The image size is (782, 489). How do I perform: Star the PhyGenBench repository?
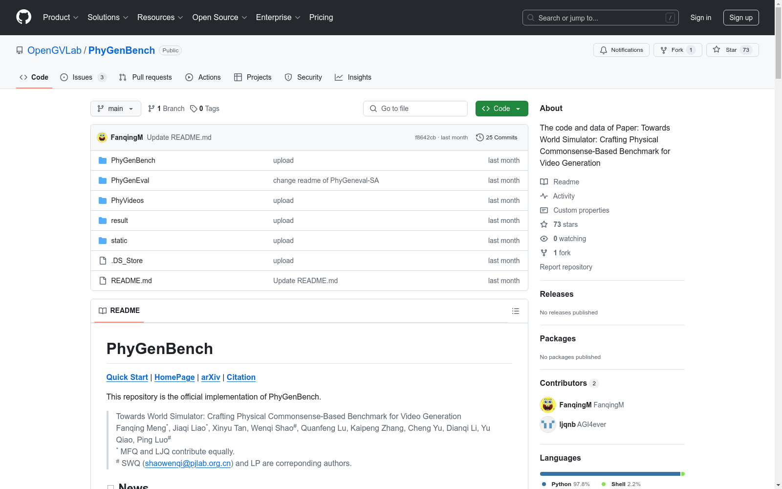click(732, 50)
